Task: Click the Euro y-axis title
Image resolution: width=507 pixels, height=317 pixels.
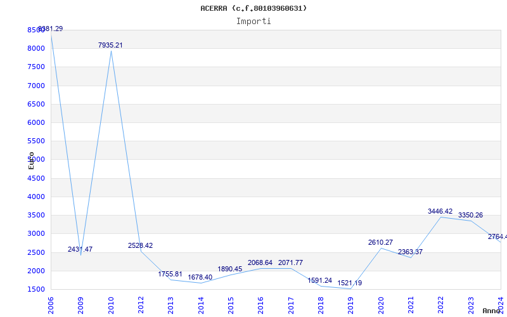Action: [x=31, y=161]
